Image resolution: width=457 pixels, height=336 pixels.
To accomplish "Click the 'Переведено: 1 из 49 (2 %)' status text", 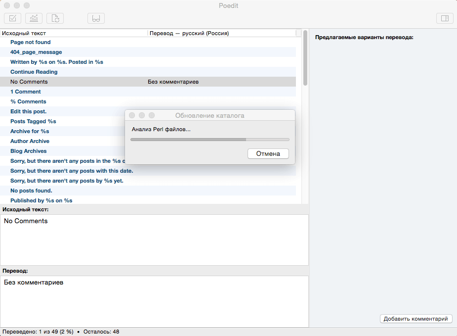I will click(38, 332).
